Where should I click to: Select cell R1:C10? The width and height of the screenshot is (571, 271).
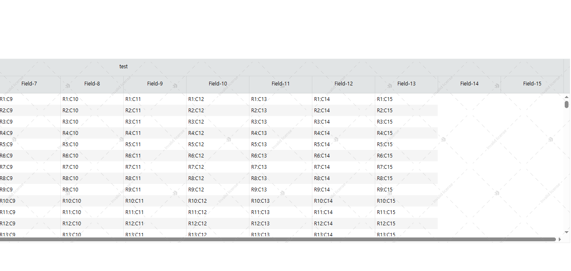(70, 99)
